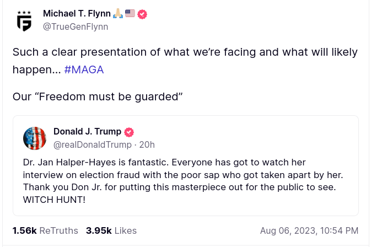Open Donald J. Trump's profile avatar

click(35, 138)
